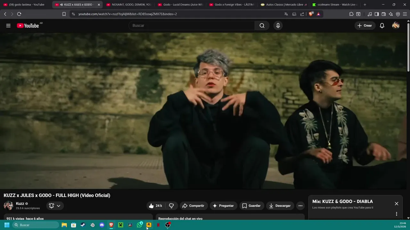The image size is (410, 230).
Task: Bookmark this page icon
Action: pyautogui.click(x=64, y=14)
